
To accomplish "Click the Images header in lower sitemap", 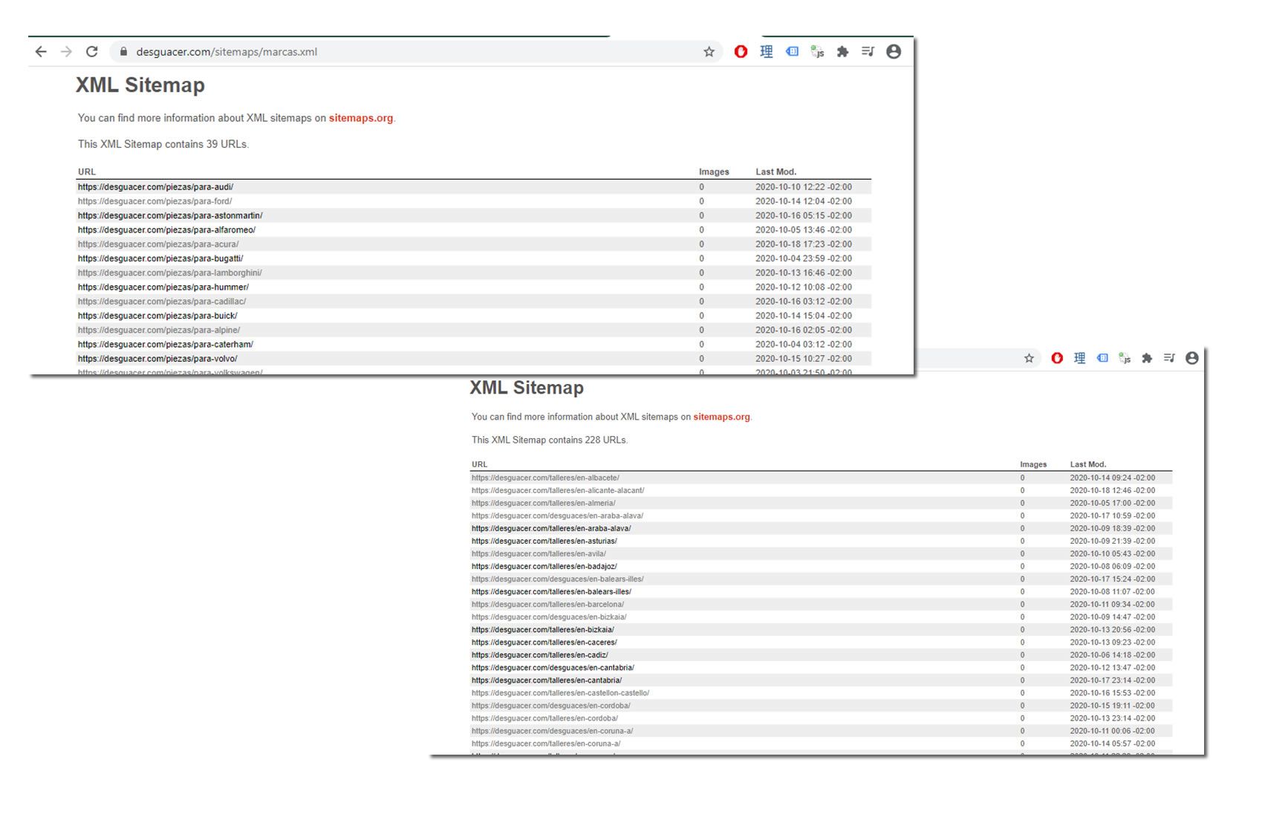I will tap(1033, 464).
